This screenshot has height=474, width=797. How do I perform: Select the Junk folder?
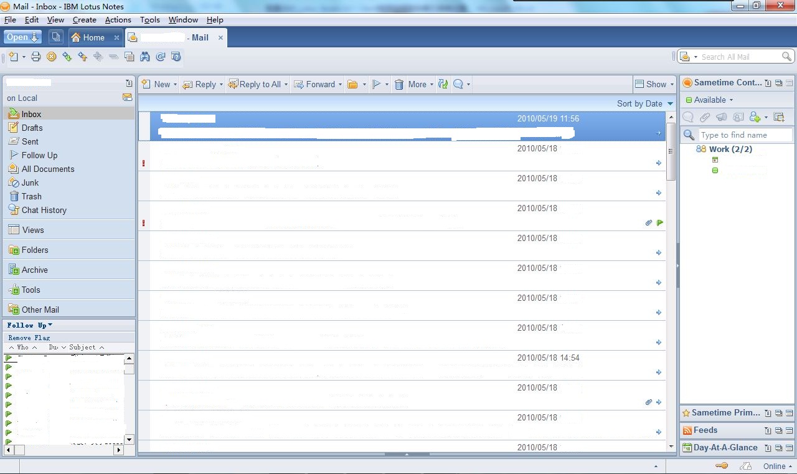tap(68, 182)
